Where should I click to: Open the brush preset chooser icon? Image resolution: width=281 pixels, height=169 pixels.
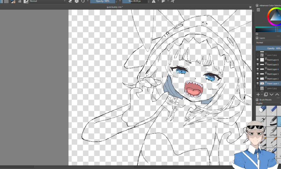click(x=26, y=1)
